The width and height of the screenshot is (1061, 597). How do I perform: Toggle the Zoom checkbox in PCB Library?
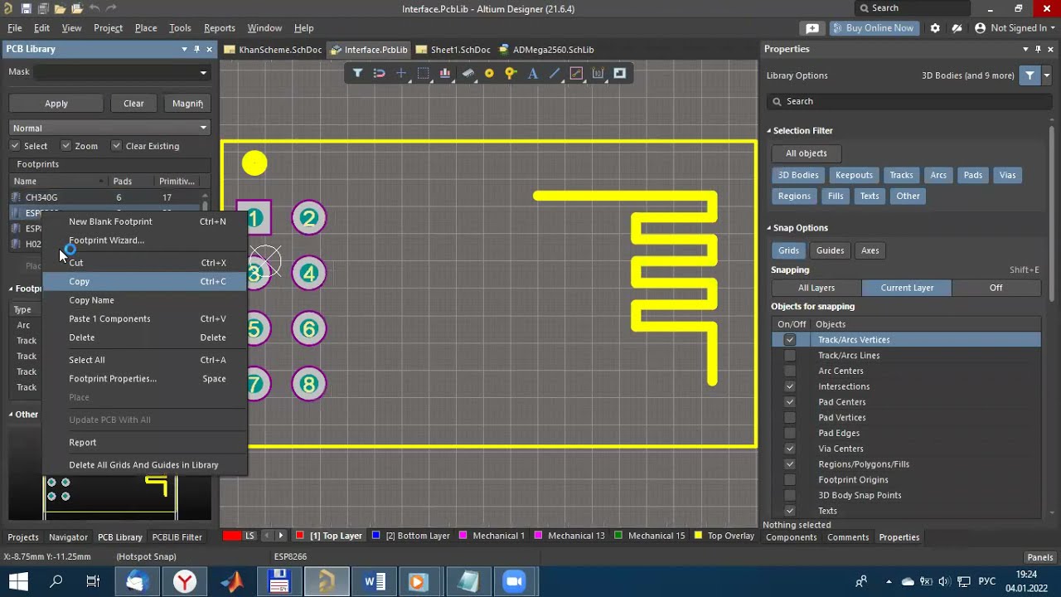pyautogui.click(x=65, y=146)
